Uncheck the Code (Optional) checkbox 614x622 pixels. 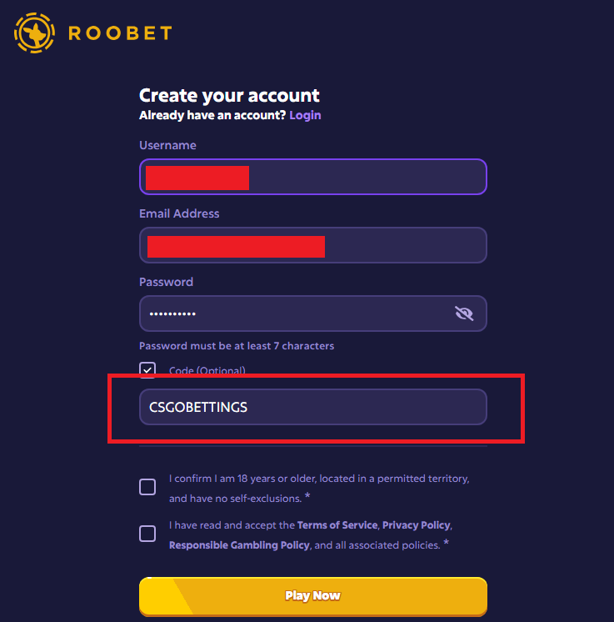(147, 370)
